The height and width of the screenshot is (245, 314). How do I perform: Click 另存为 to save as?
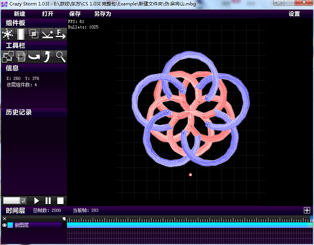coord(102,14)
